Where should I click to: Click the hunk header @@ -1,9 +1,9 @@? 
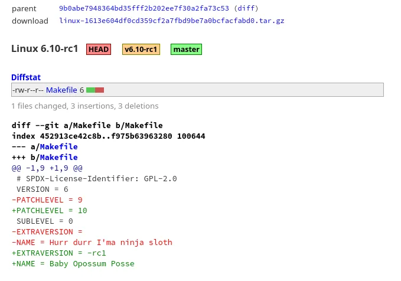pyautogui.click(x=47, y=168)
